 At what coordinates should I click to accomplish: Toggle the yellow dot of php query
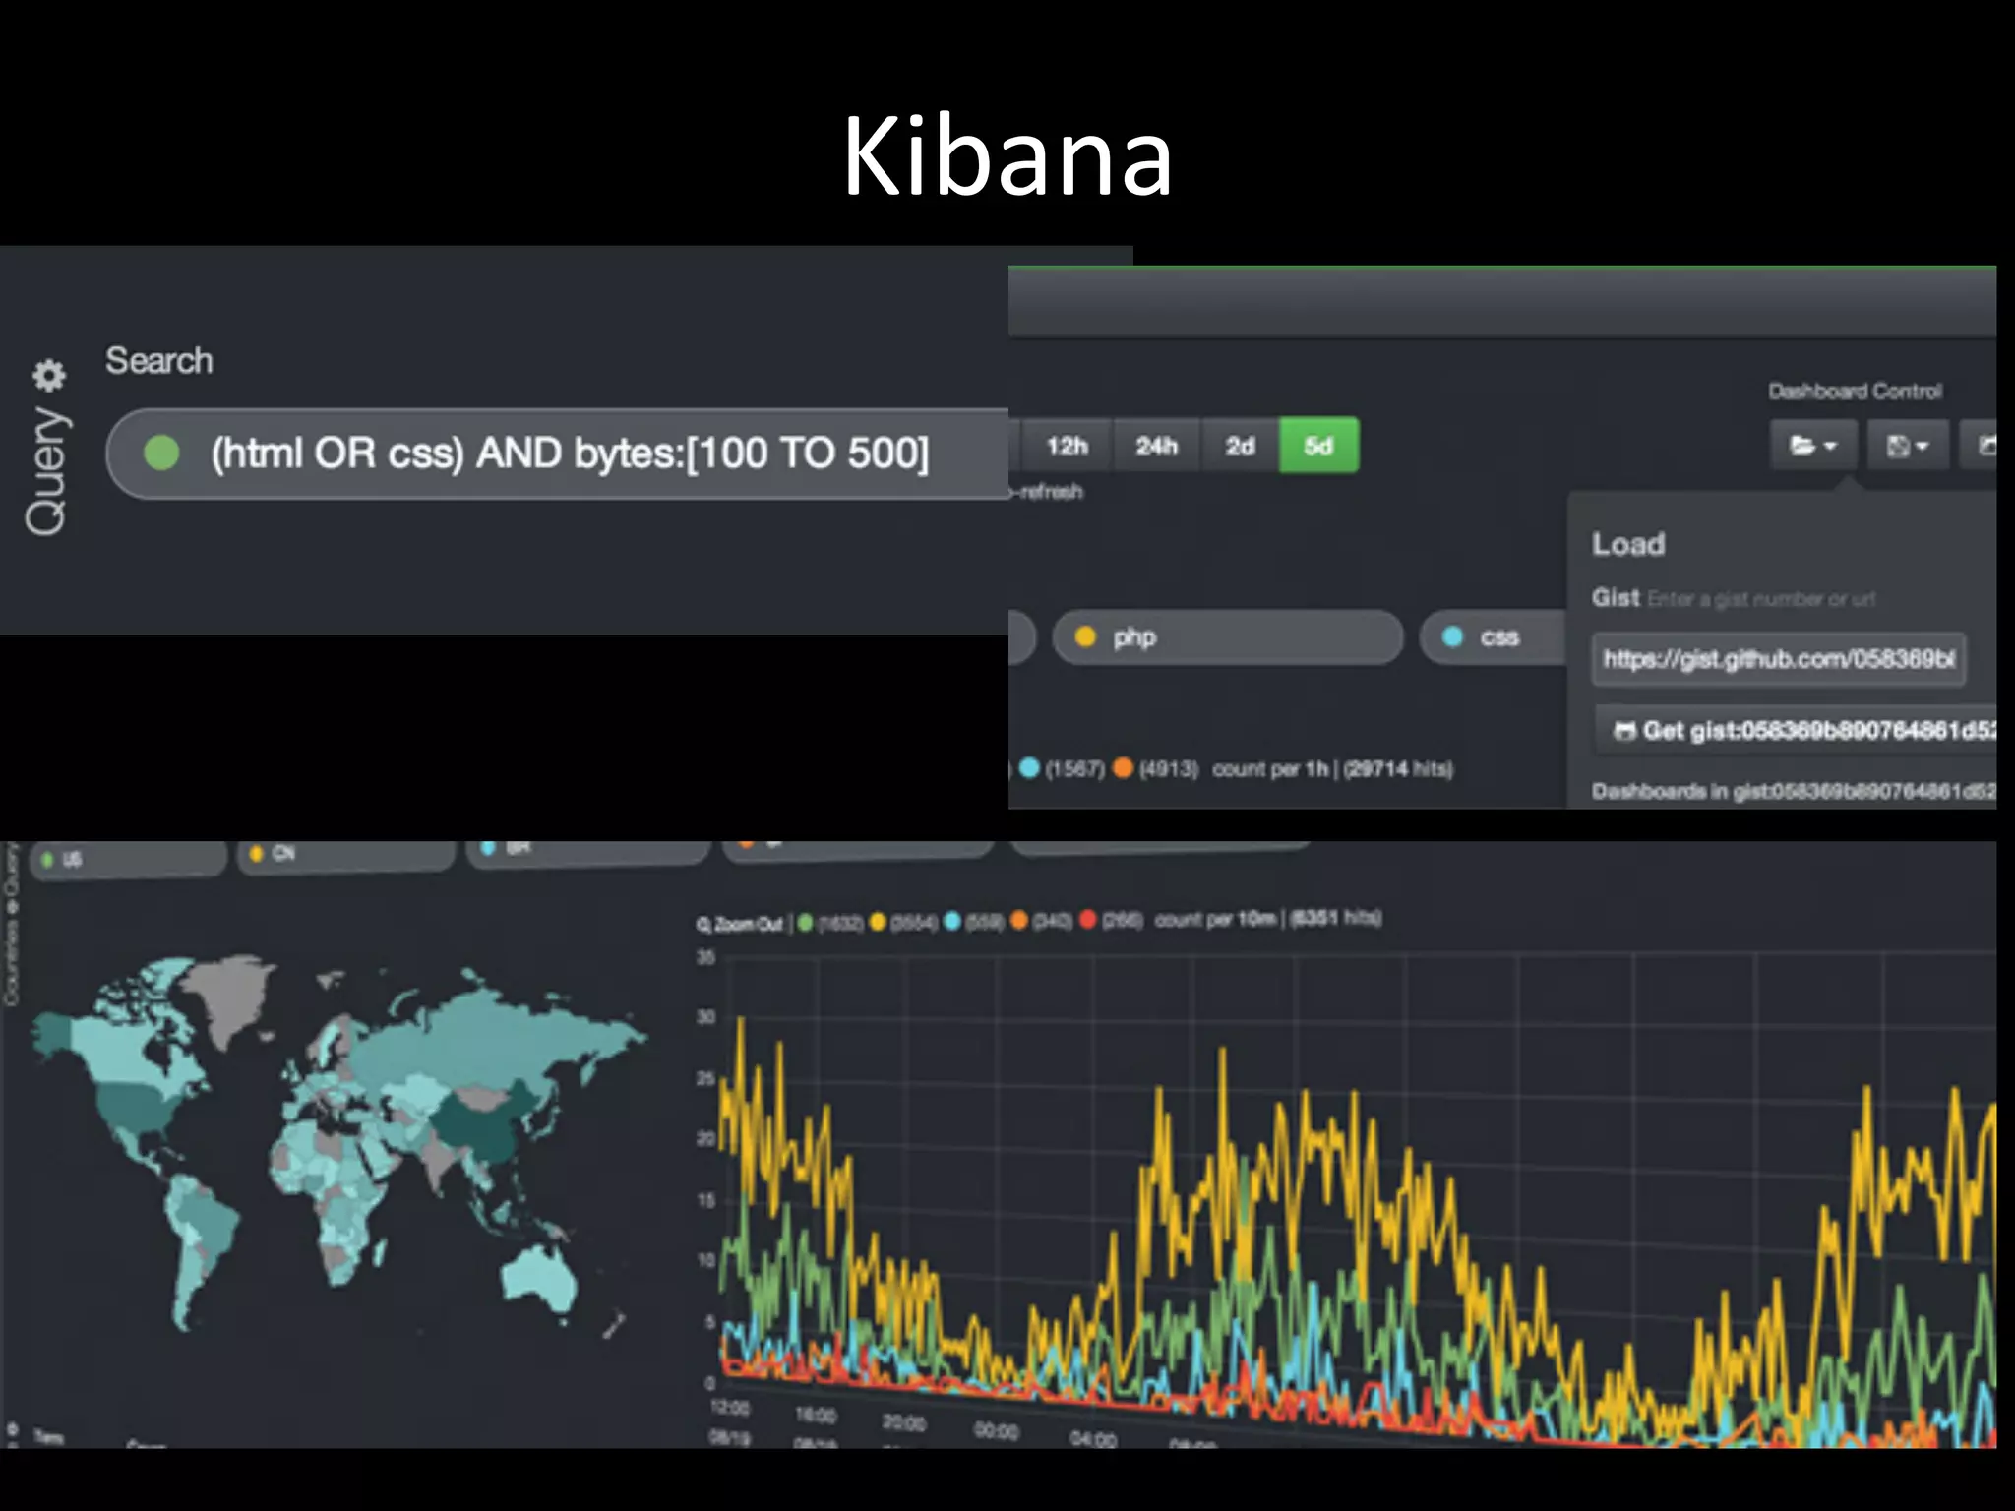click(1085, 636)
